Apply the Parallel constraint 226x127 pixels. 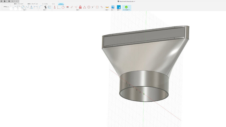click(x=72, y=7)
